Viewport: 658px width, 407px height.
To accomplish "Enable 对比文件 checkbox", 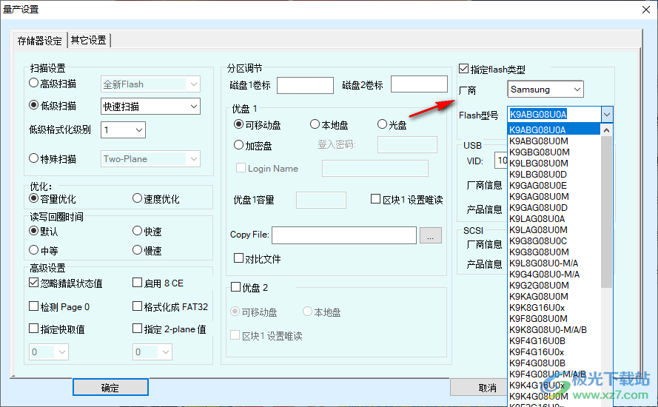I will (238, 258).
